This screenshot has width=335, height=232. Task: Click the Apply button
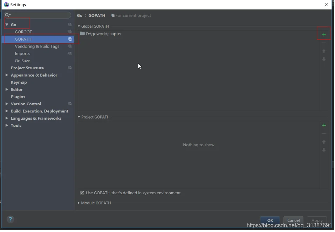[317, 220]
